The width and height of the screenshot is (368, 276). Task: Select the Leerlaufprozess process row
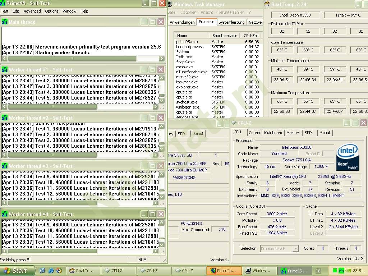click(217, 47)
